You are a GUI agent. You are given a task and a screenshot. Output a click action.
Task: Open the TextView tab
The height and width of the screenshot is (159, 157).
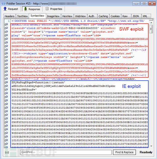(22, 16)
